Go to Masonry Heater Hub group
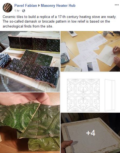 (x=58, y=5)
